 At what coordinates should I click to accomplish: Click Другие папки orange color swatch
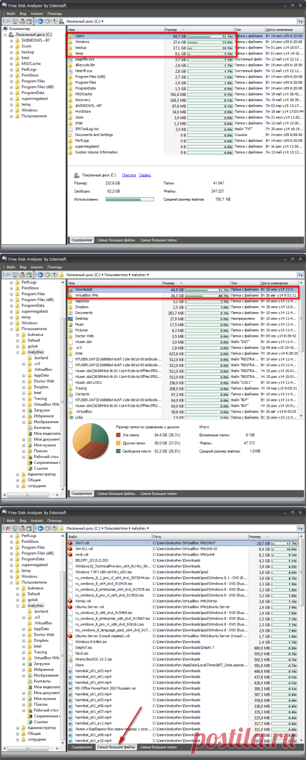(119, 443)
